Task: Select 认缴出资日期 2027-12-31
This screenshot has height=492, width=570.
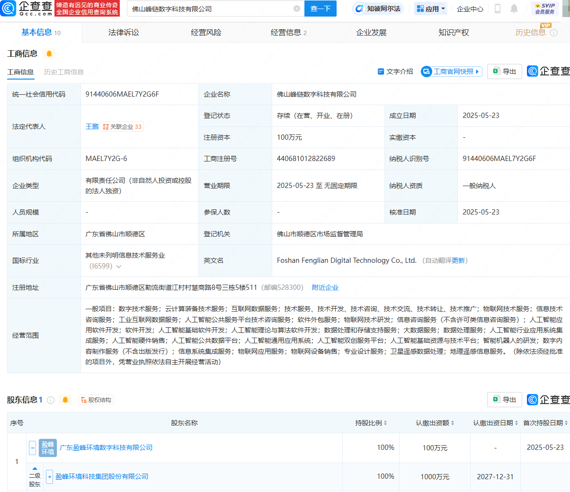Action: point(495,477)
